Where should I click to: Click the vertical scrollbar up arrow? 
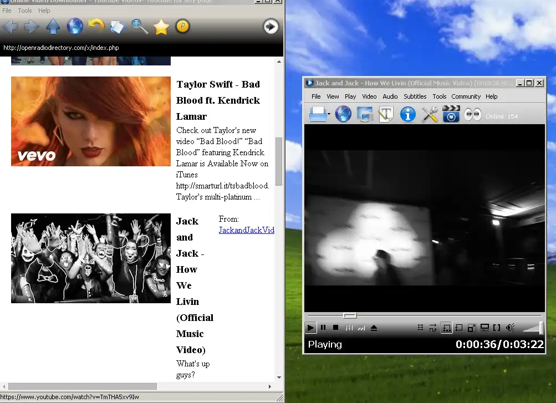click(279, 62)
